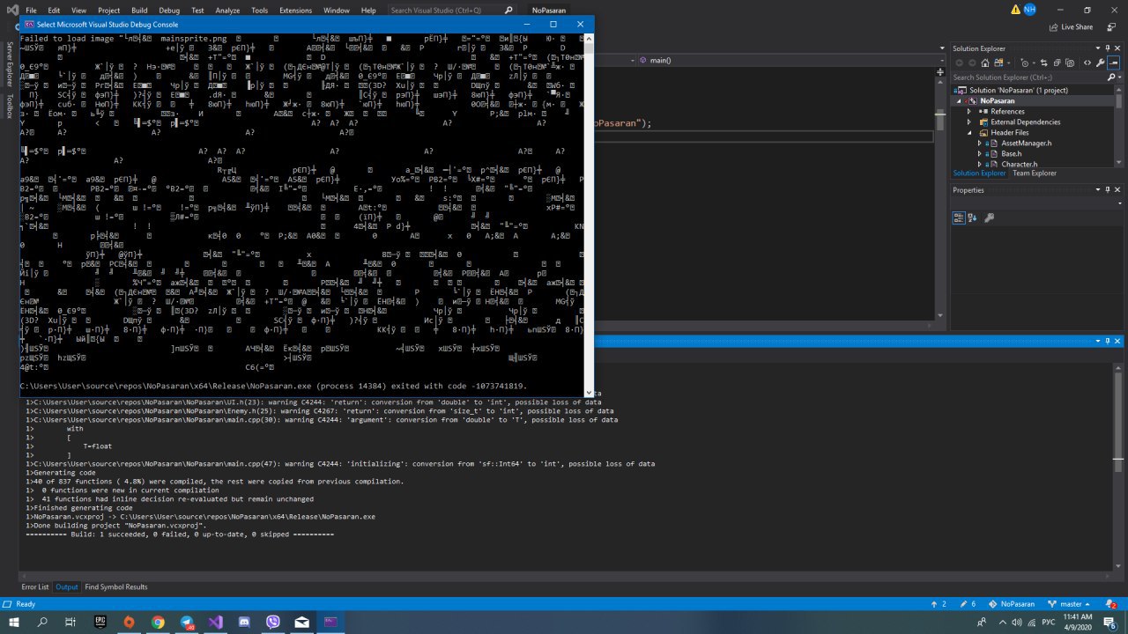This screenshot has height=634, width=1128.
Task: Open Discord from the taskbar
Action: click(244, 622)
